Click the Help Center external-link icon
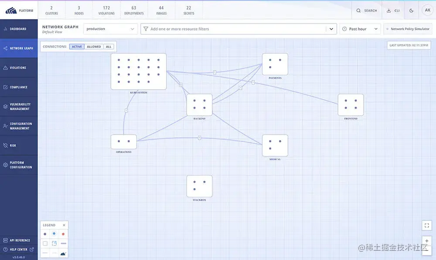This screenshot has height=260, width=436. 32,250
